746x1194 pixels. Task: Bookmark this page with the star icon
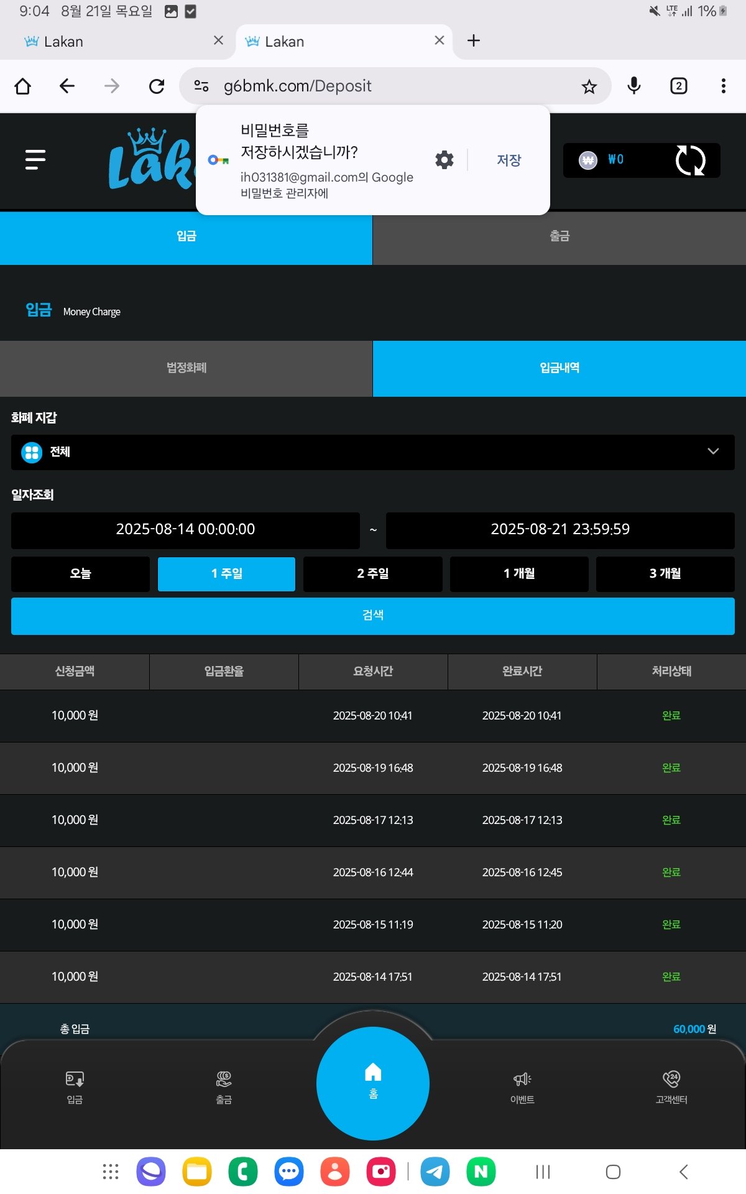point(589,86)
